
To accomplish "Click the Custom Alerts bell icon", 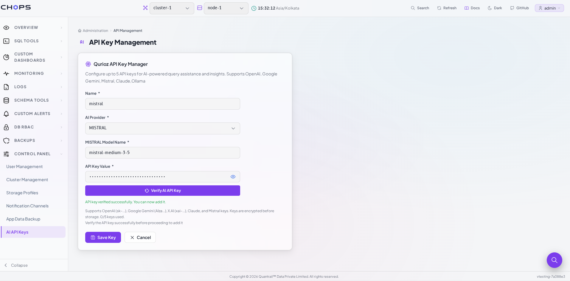I will tap(6, 114).
